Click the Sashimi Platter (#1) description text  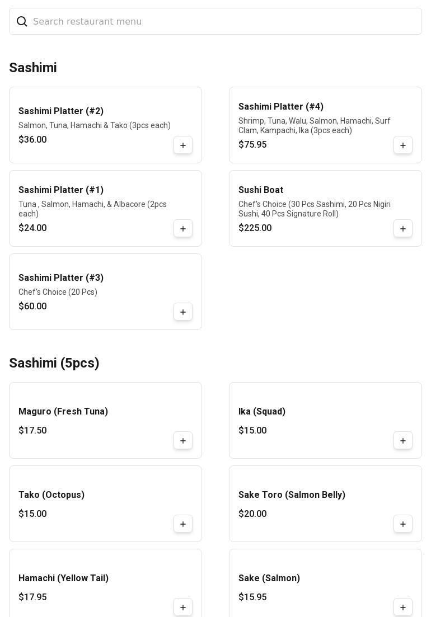point(92,209)
